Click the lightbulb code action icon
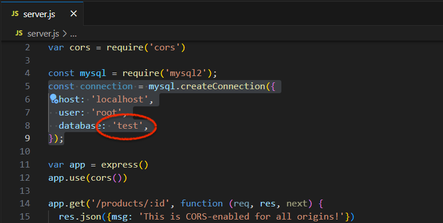This screenshot has width=443, height=223. pos(54,98)
